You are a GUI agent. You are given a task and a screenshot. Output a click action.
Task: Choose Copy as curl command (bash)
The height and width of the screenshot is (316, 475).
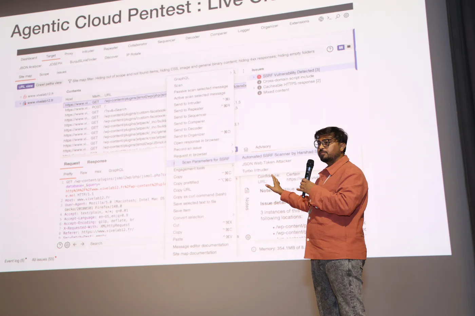(x=199, y=196)
